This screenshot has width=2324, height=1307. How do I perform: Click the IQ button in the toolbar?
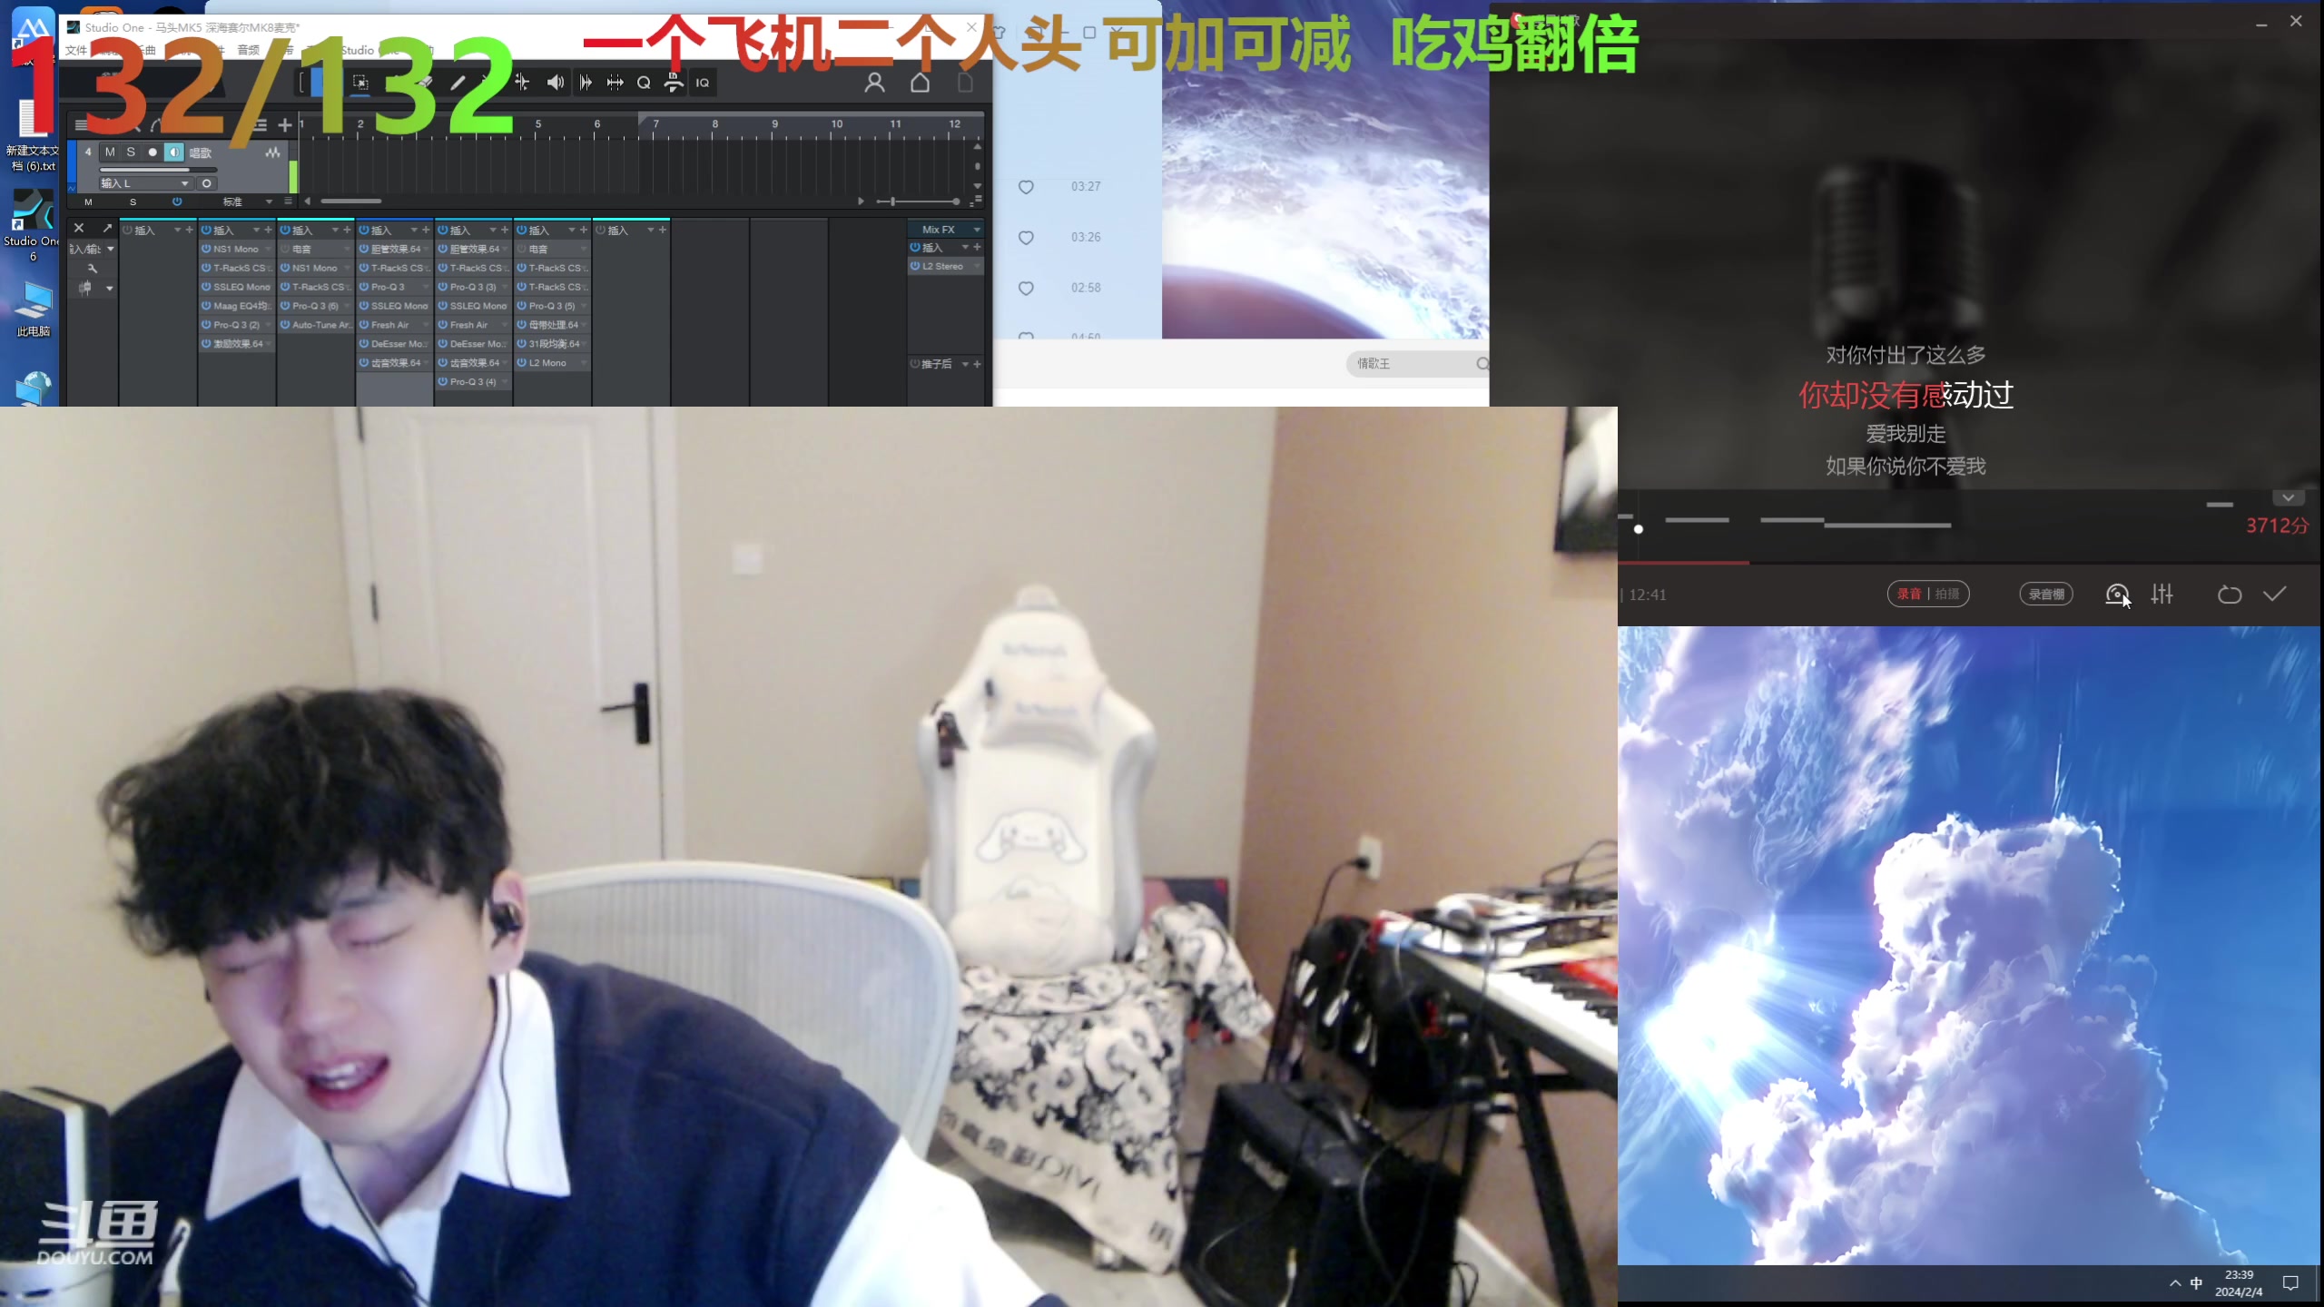point(704,83)
